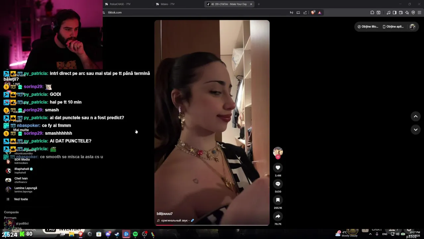Open Brave VPN shield icon
The image size is (424, 239).
tap(413, 13)
